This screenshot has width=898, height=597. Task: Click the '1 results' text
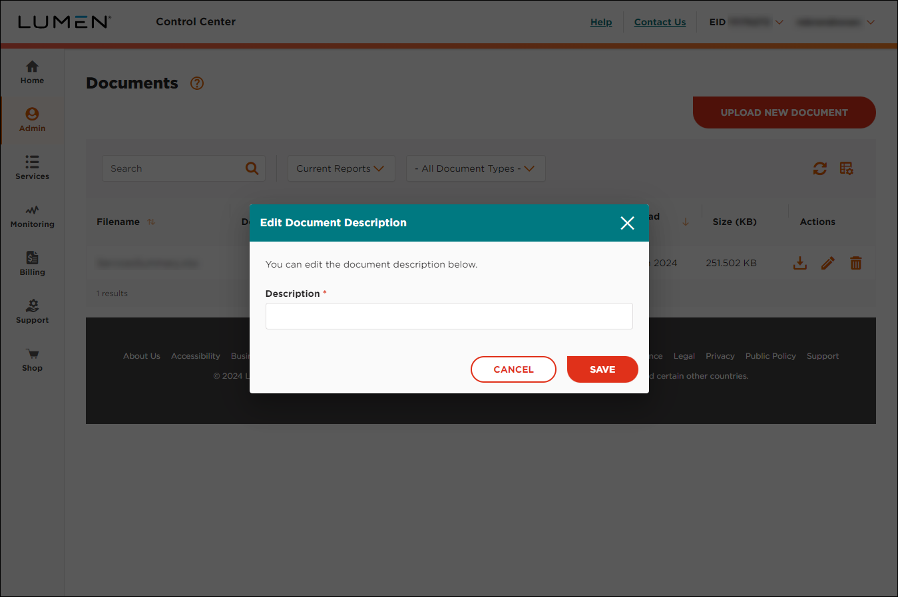pyautogui.click(x=112, y=294)
